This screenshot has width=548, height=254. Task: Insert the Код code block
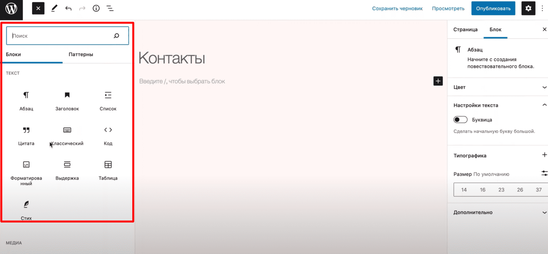point(108,136)
